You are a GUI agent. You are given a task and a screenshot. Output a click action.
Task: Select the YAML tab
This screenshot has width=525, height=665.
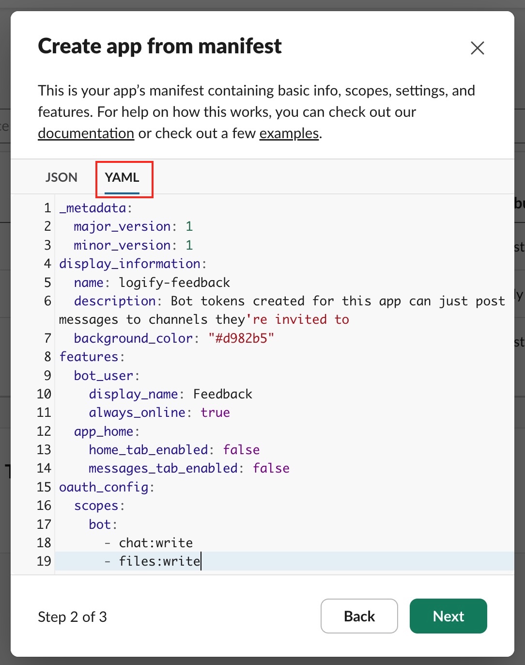[x=122, y=177]
